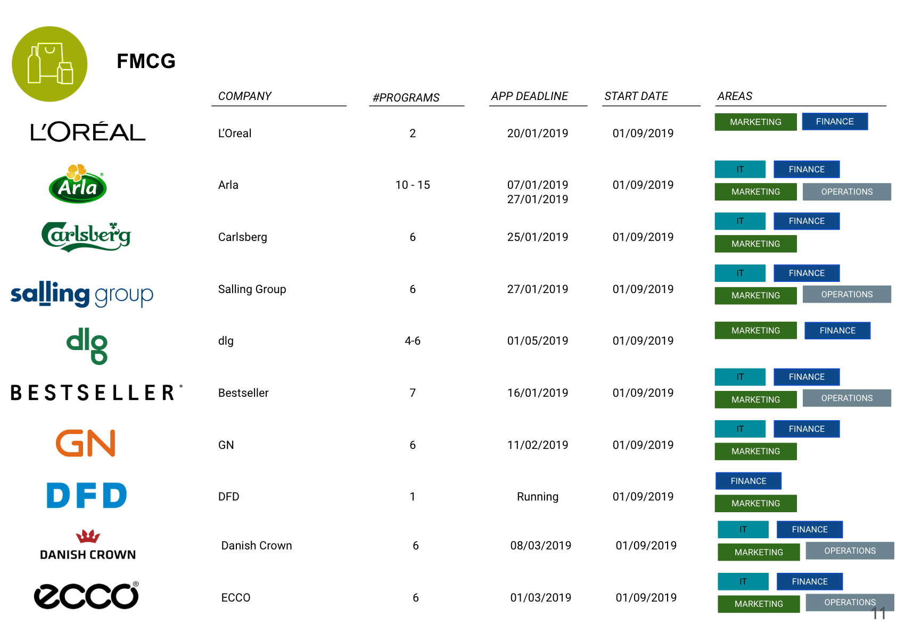The height and width of the screenshot is (634, 905).
Task: Click the FINANCE tag in dlg row
Action: 837,330
